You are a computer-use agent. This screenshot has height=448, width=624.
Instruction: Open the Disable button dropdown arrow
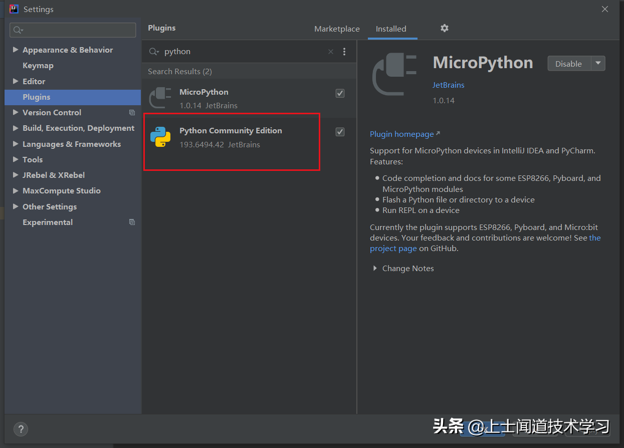pos(598,64)
